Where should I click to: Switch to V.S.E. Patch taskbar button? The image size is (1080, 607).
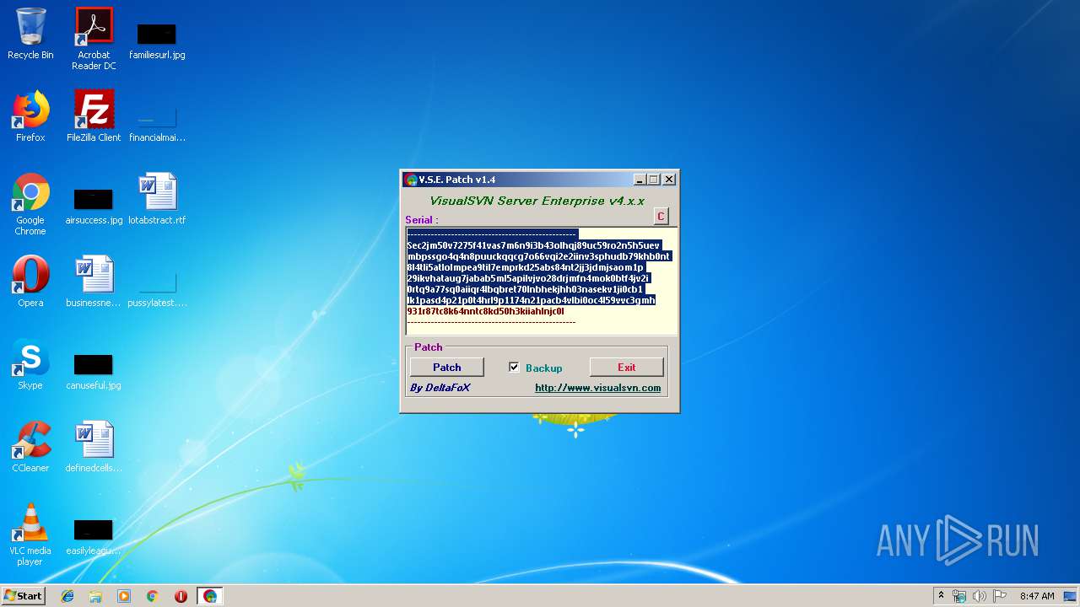click(210, 596)
